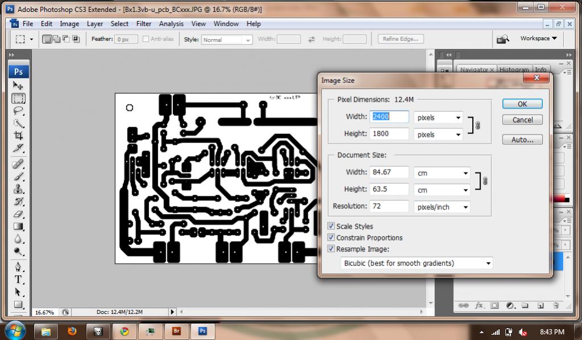
Task: Select the Clone Stamp tool
Action: pos(18,189)
